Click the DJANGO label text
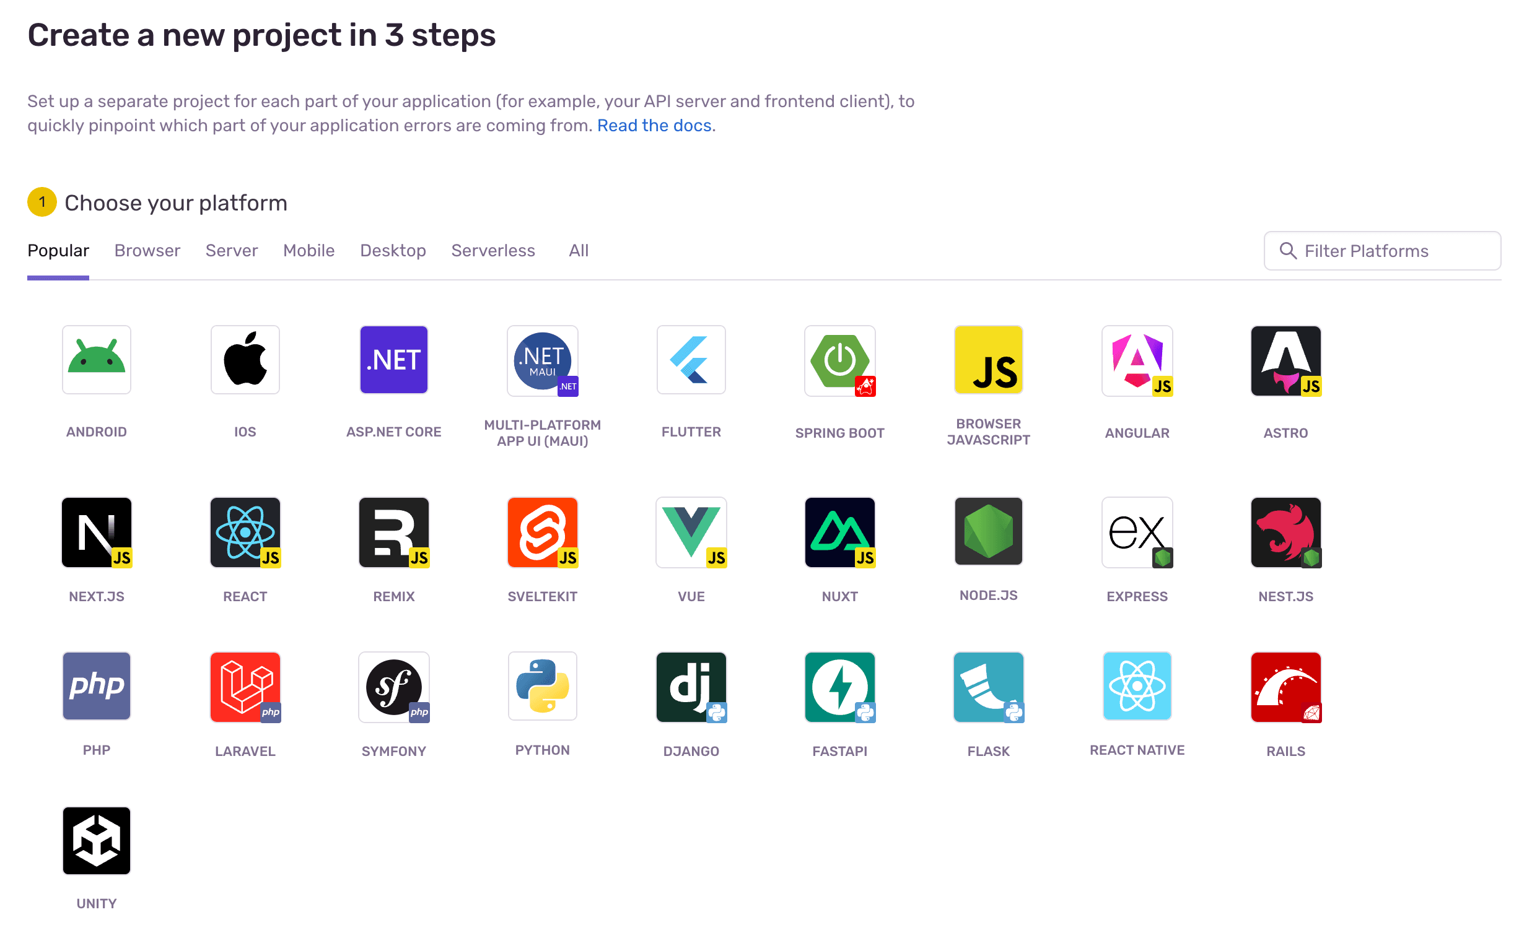This screenshot has width=1519, height=951. tap(691, 752)
